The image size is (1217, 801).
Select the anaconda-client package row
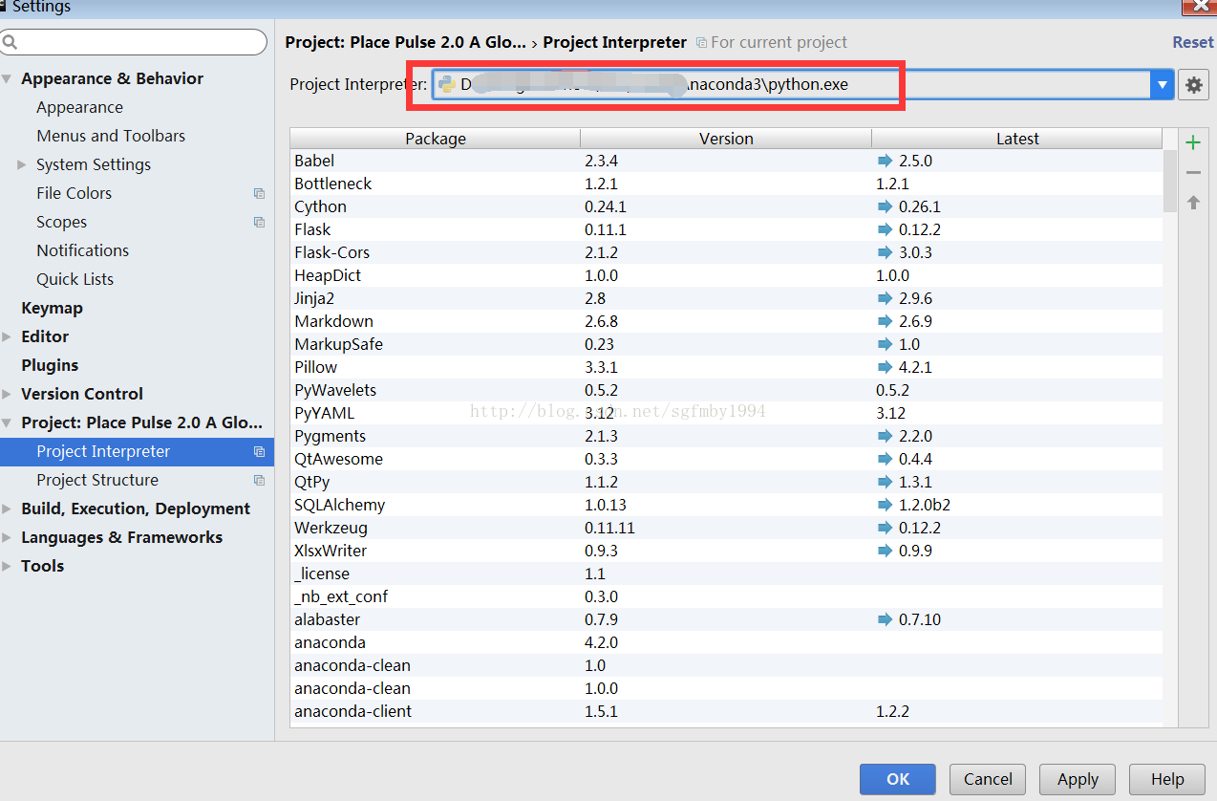point(726,711)
